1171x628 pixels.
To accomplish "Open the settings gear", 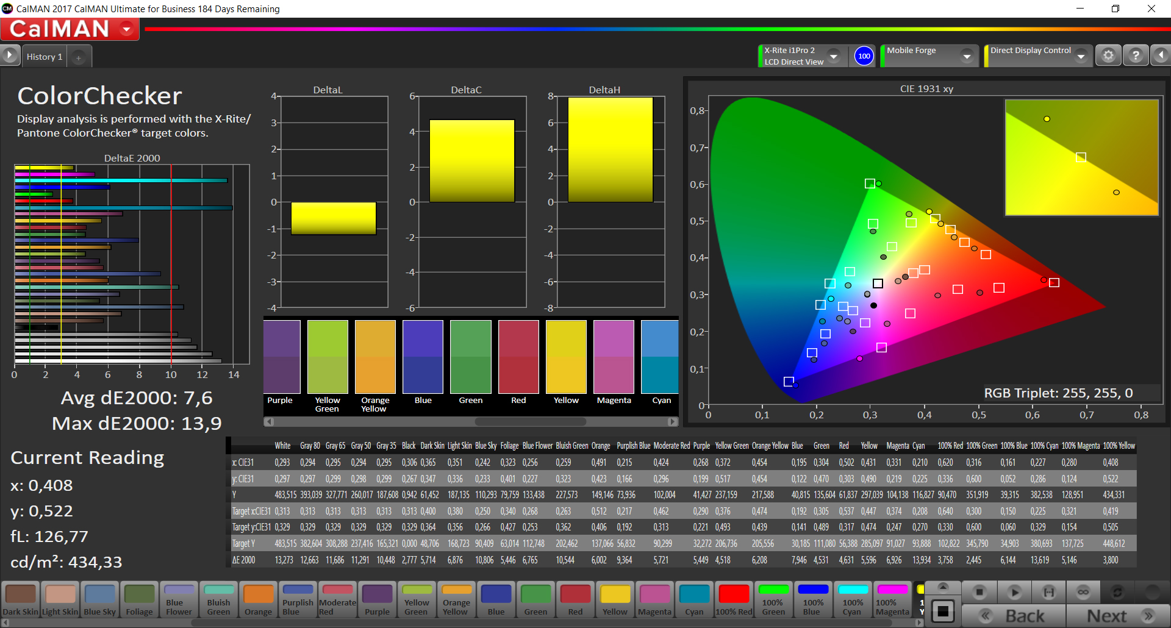I will pos(1108,55).
